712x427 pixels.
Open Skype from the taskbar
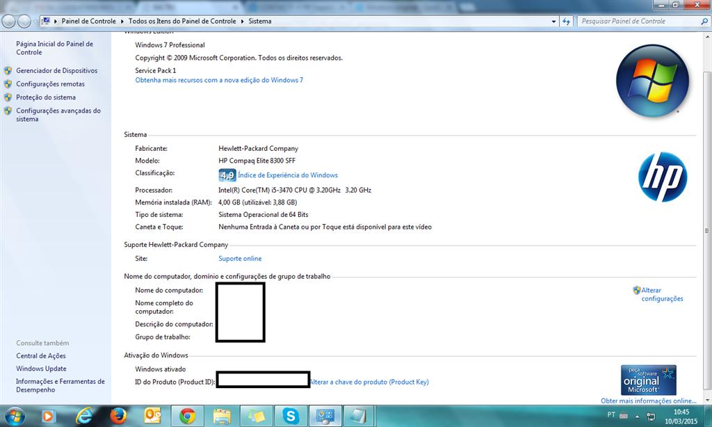[x=291, y=417]
